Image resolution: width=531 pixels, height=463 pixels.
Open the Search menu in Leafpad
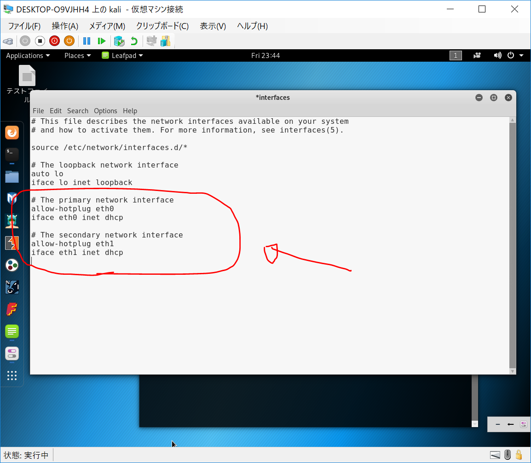pos(77,111)
